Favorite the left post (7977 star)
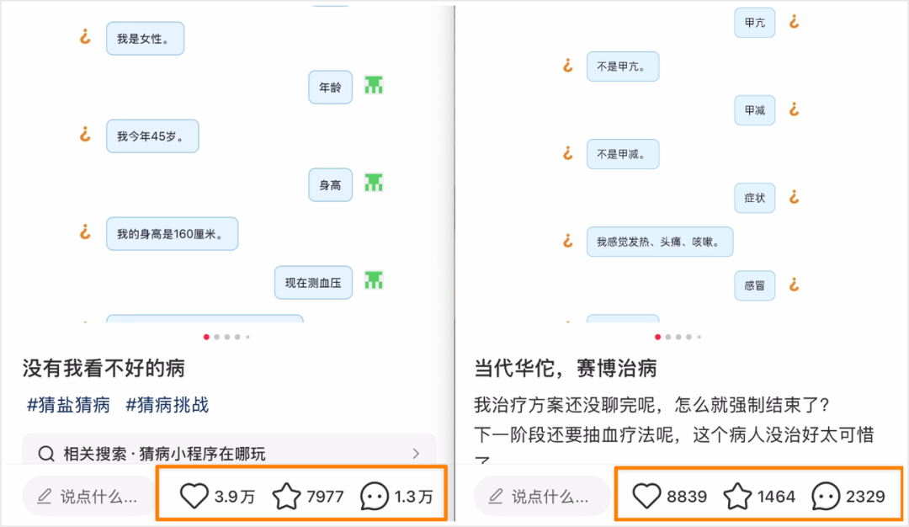 [286, 496]
